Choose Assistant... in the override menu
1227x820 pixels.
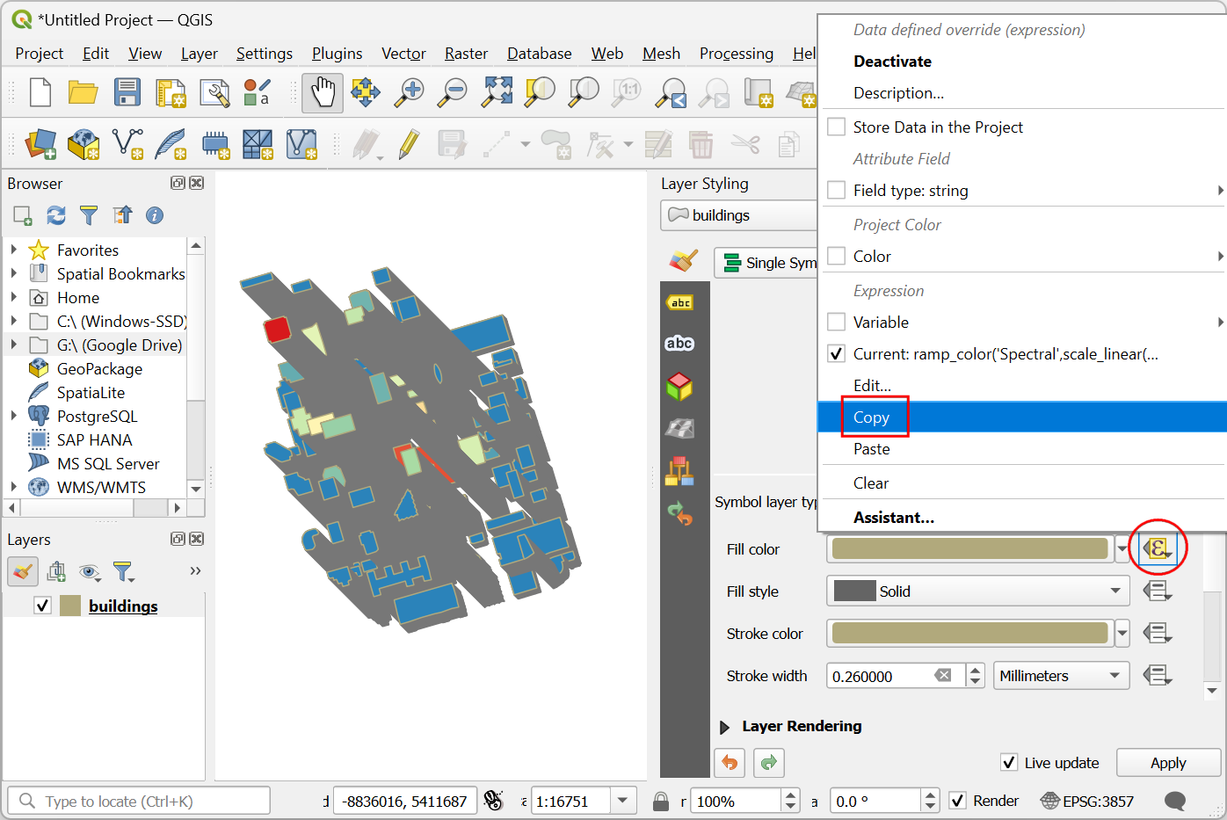pos(893,518)
